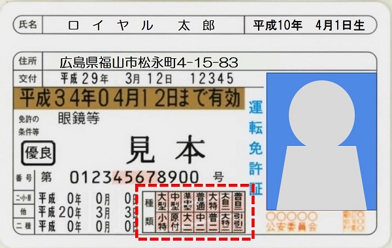Click the 小特 license category cell
The image size is (392, 248).
pos(162,222)
